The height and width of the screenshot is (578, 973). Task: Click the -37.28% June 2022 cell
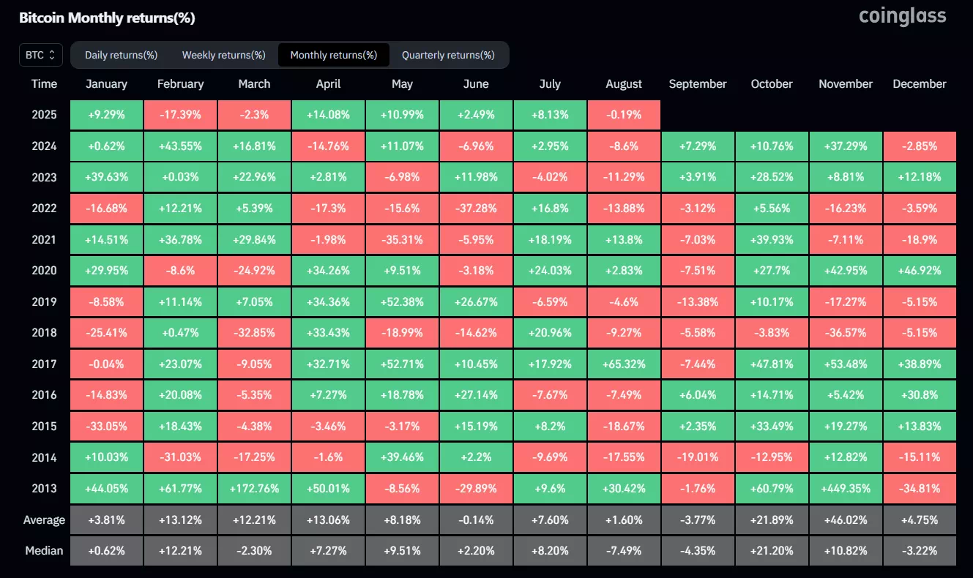pos(476,209)
